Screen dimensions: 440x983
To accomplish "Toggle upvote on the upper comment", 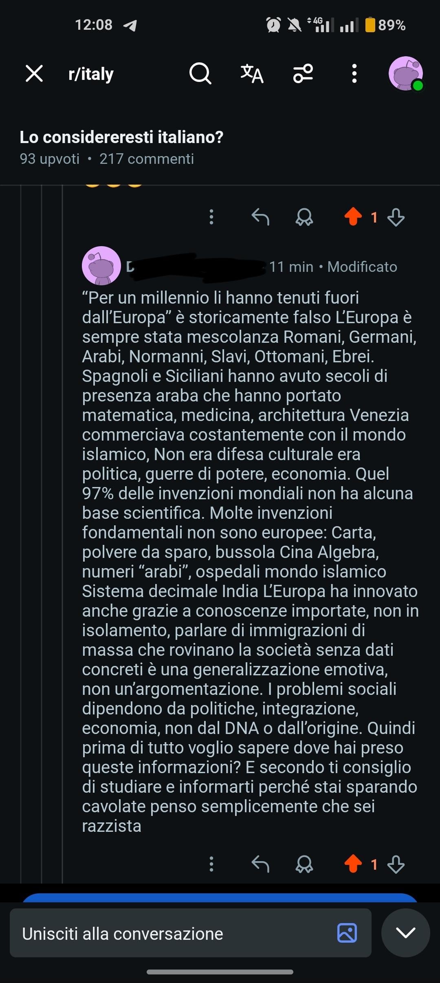I will point(353,216).
